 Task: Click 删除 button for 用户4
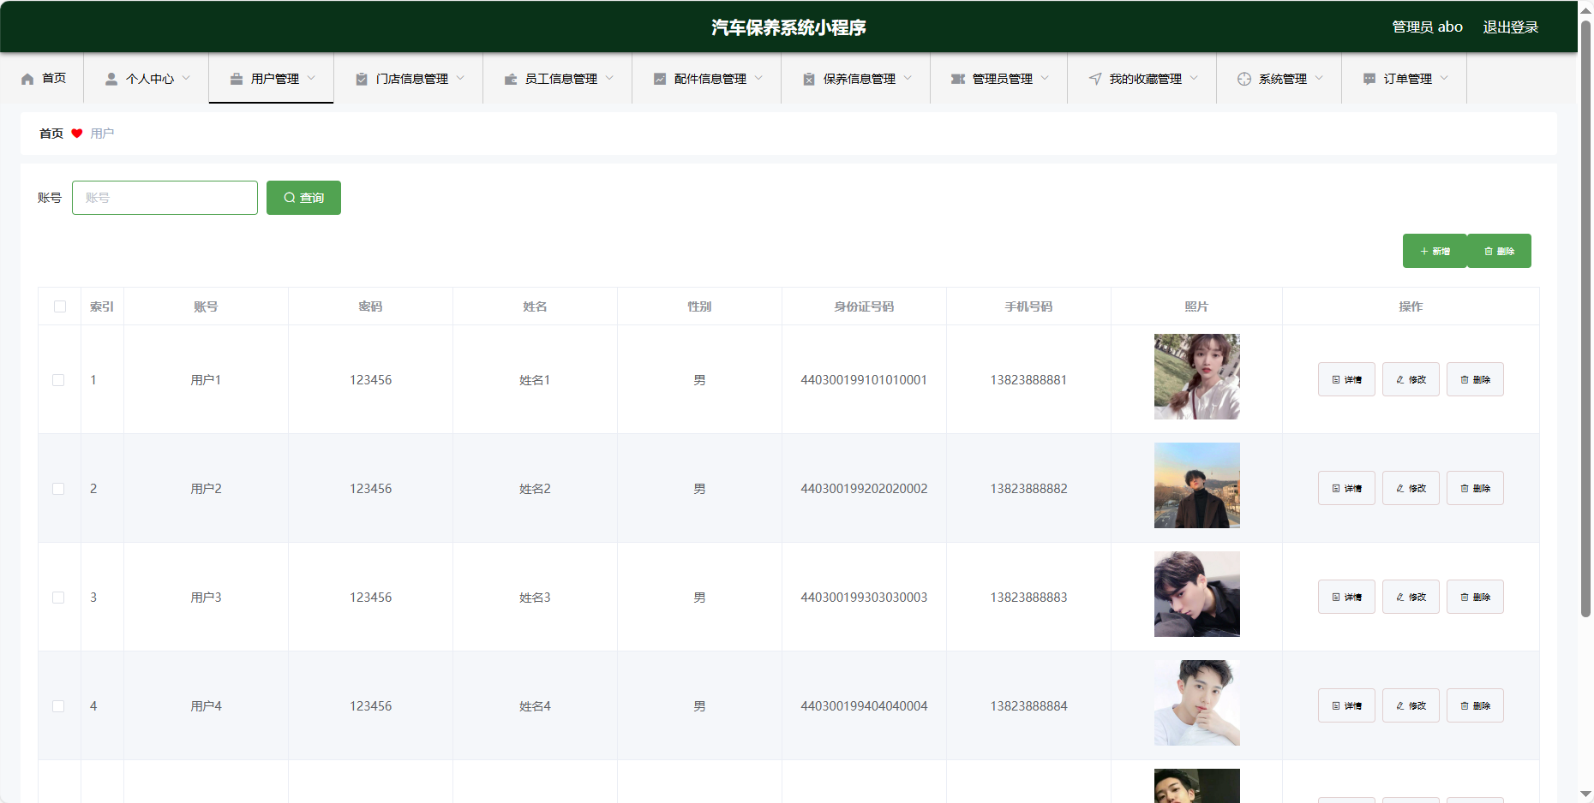[x=1475, y=705]
